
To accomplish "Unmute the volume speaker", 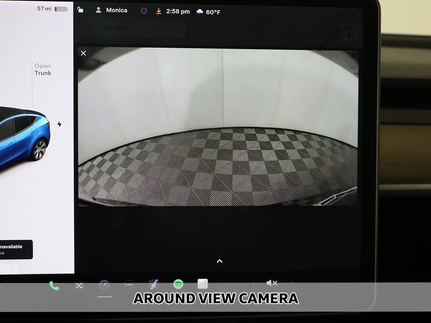I will click(271, 283).
